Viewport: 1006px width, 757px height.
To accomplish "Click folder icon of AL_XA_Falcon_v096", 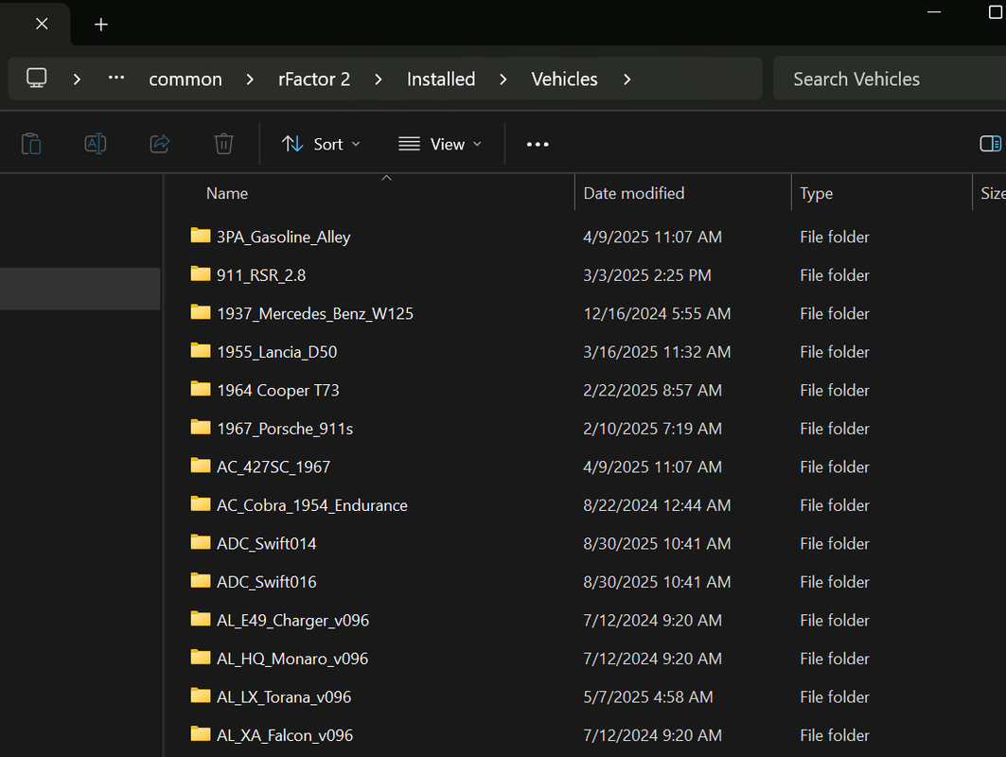I will 201,734.
